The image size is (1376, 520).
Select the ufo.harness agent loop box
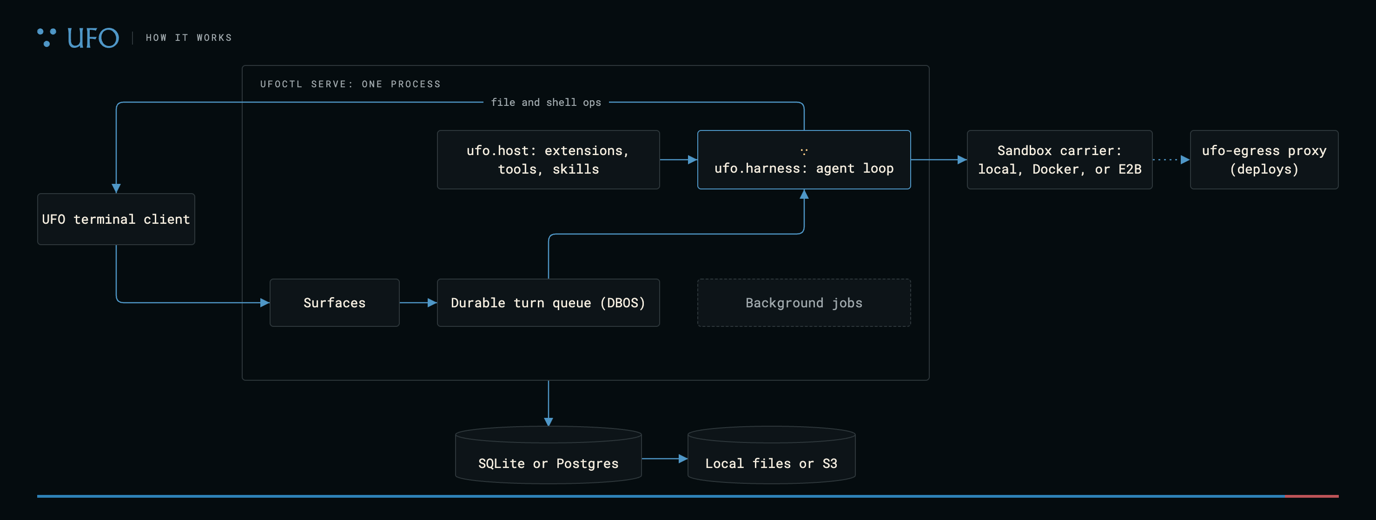804,159
